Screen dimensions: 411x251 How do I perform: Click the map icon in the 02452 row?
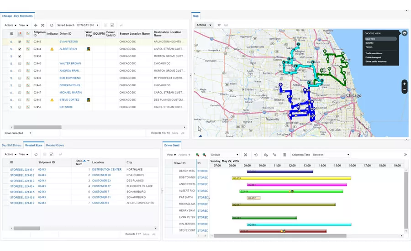(x=28, y=107)
